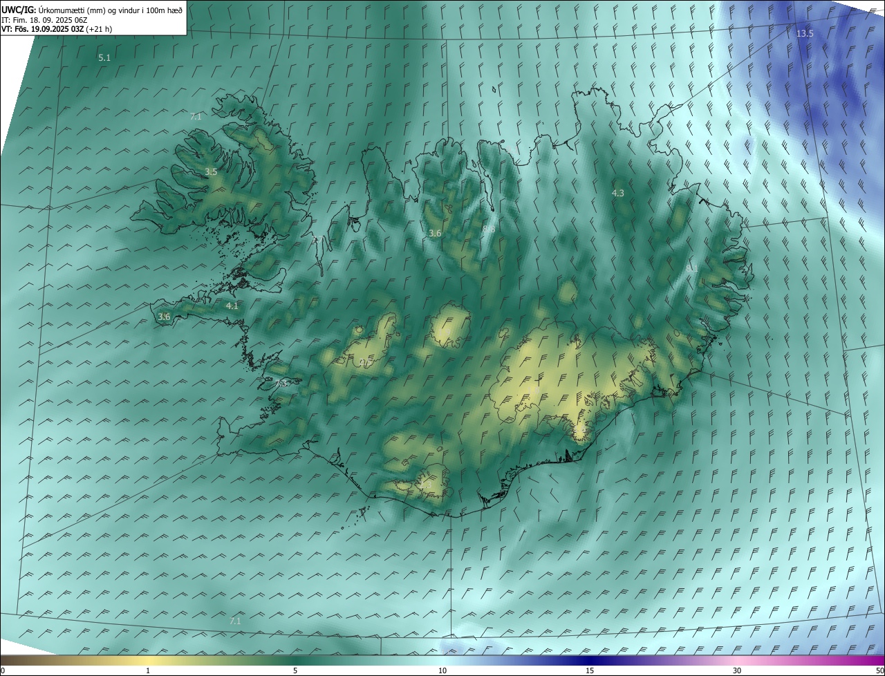The height and width of the screenshot is (676, 885).
Task: Click the '50' tick on the color scale
Action: pyautogui.click(x=879, y=670)
